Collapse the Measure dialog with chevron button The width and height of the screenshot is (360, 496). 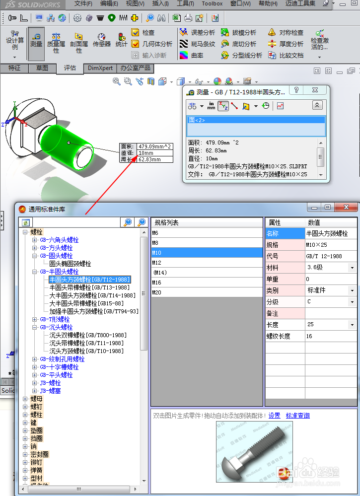(317, 105)
